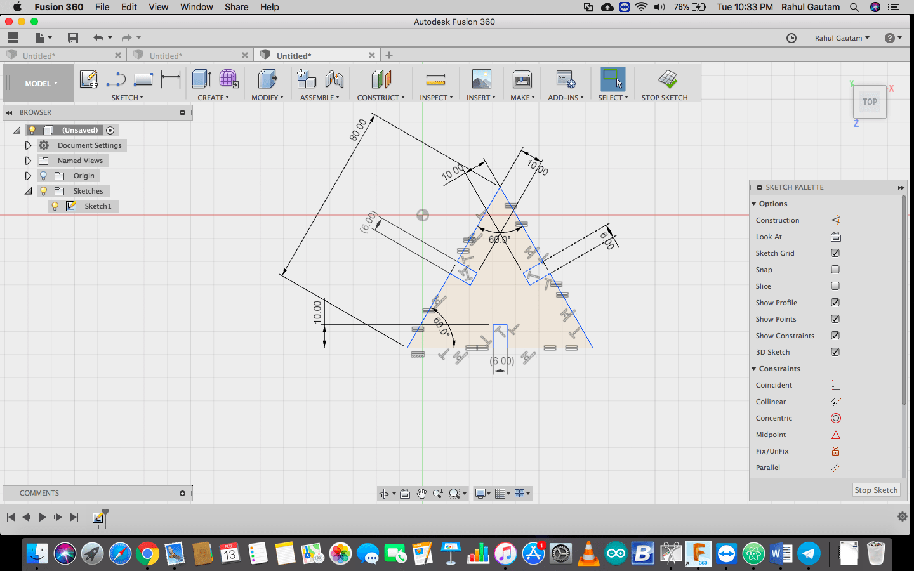The image size is (914, 571).
Task: Toggle the 3D Sketch checkbox
Action: click(835, 352)
